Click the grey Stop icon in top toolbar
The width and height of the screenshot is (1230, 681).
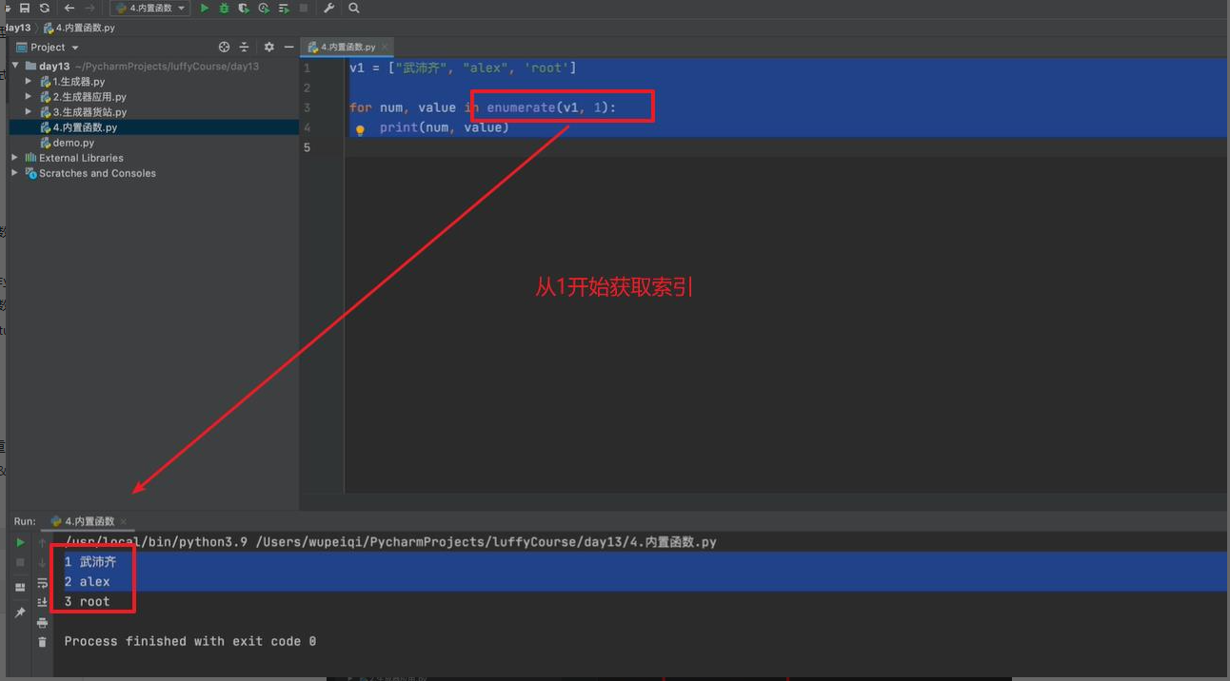click(304, 8)
